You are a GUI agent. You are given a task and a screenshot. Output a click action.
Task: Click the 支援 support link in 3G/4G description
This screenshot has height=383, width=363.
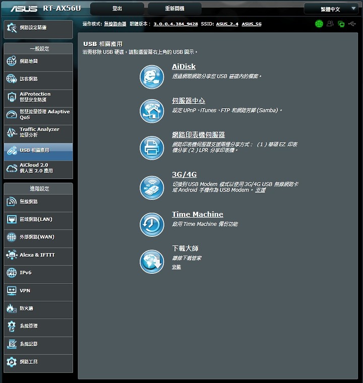pos(260,190)
